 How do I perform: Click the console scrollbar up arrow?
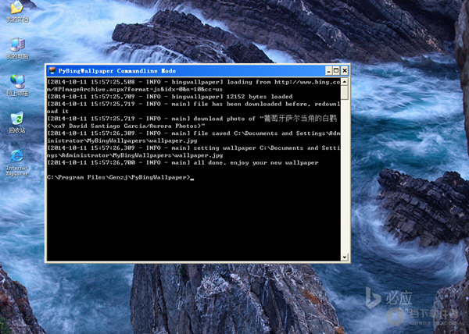345,81
